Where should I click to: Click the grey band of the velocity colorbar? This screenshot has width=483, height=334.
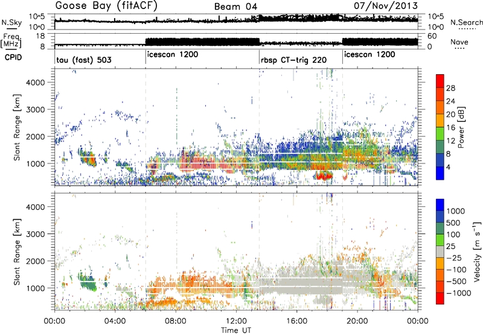(440, 251)
